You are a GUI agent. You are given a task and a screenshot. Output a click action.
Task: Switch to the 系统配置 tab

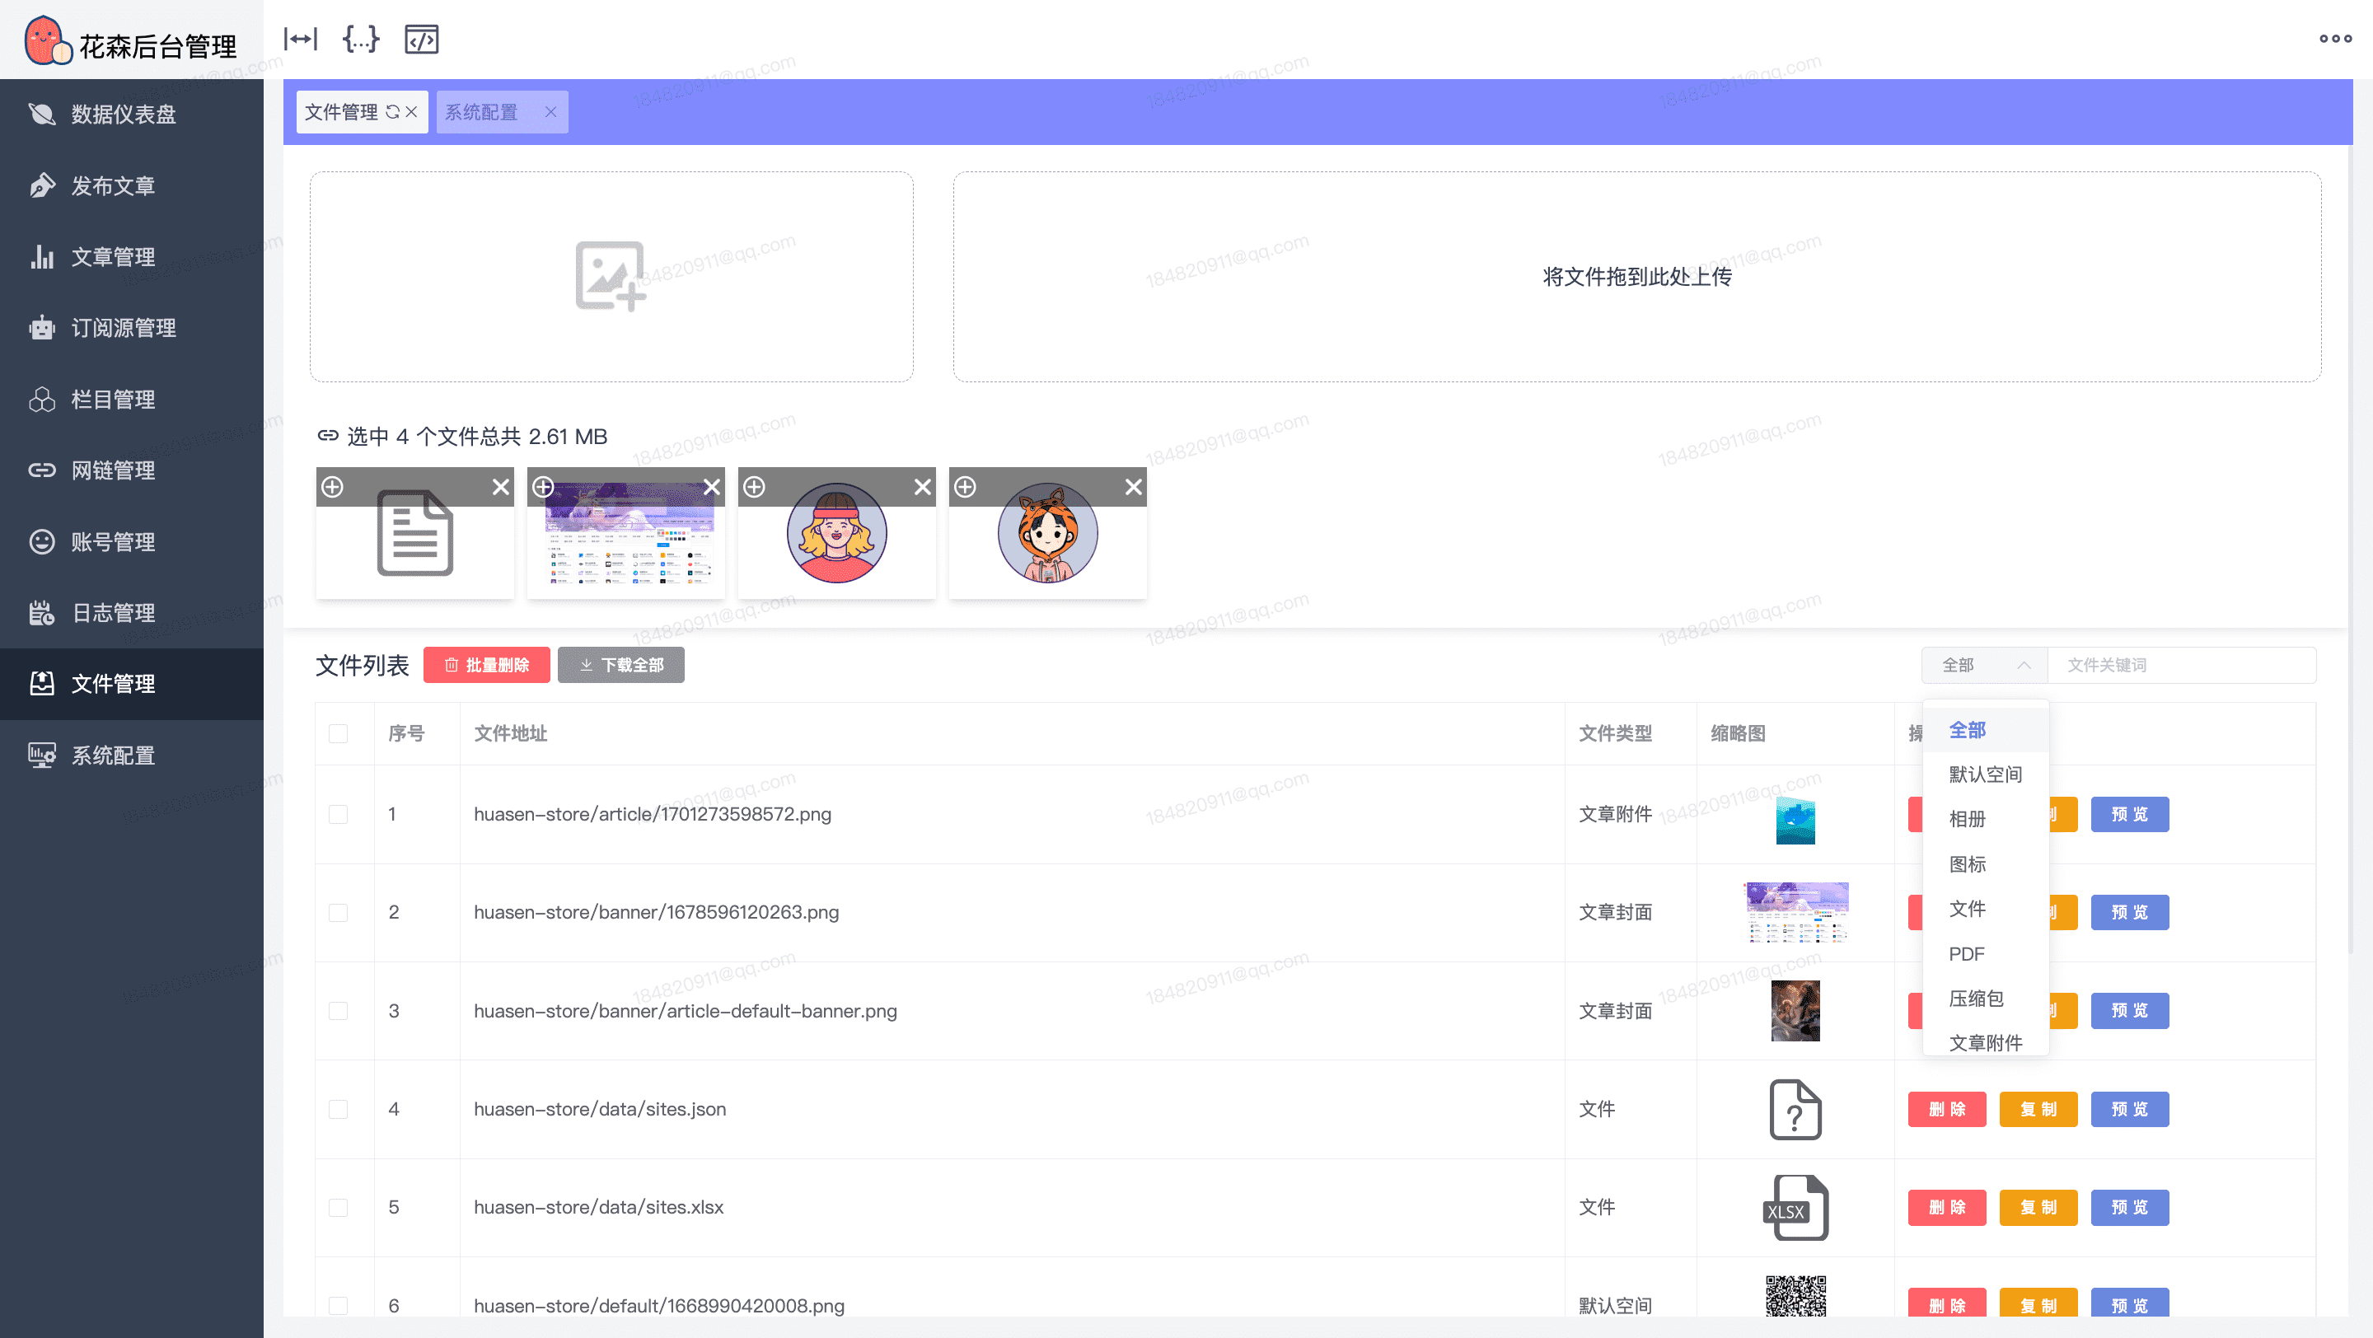point(482,112)
